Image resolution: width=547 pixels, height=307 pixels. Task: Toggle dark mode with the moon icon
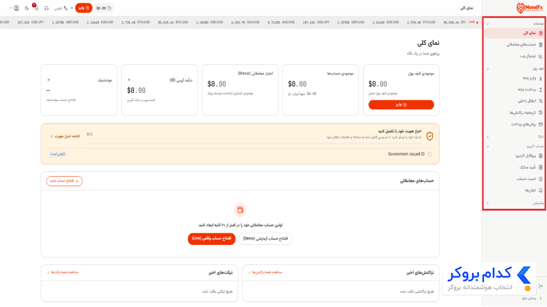(x=27, y=8)
